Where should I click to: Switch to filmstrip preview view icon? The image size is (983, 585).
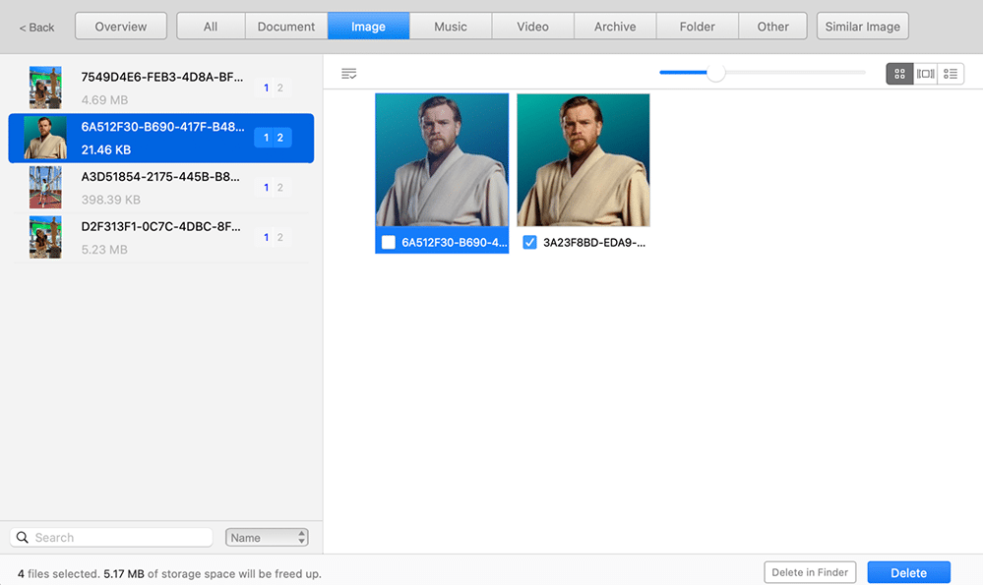pyautogui.click(x=925, y=74)
